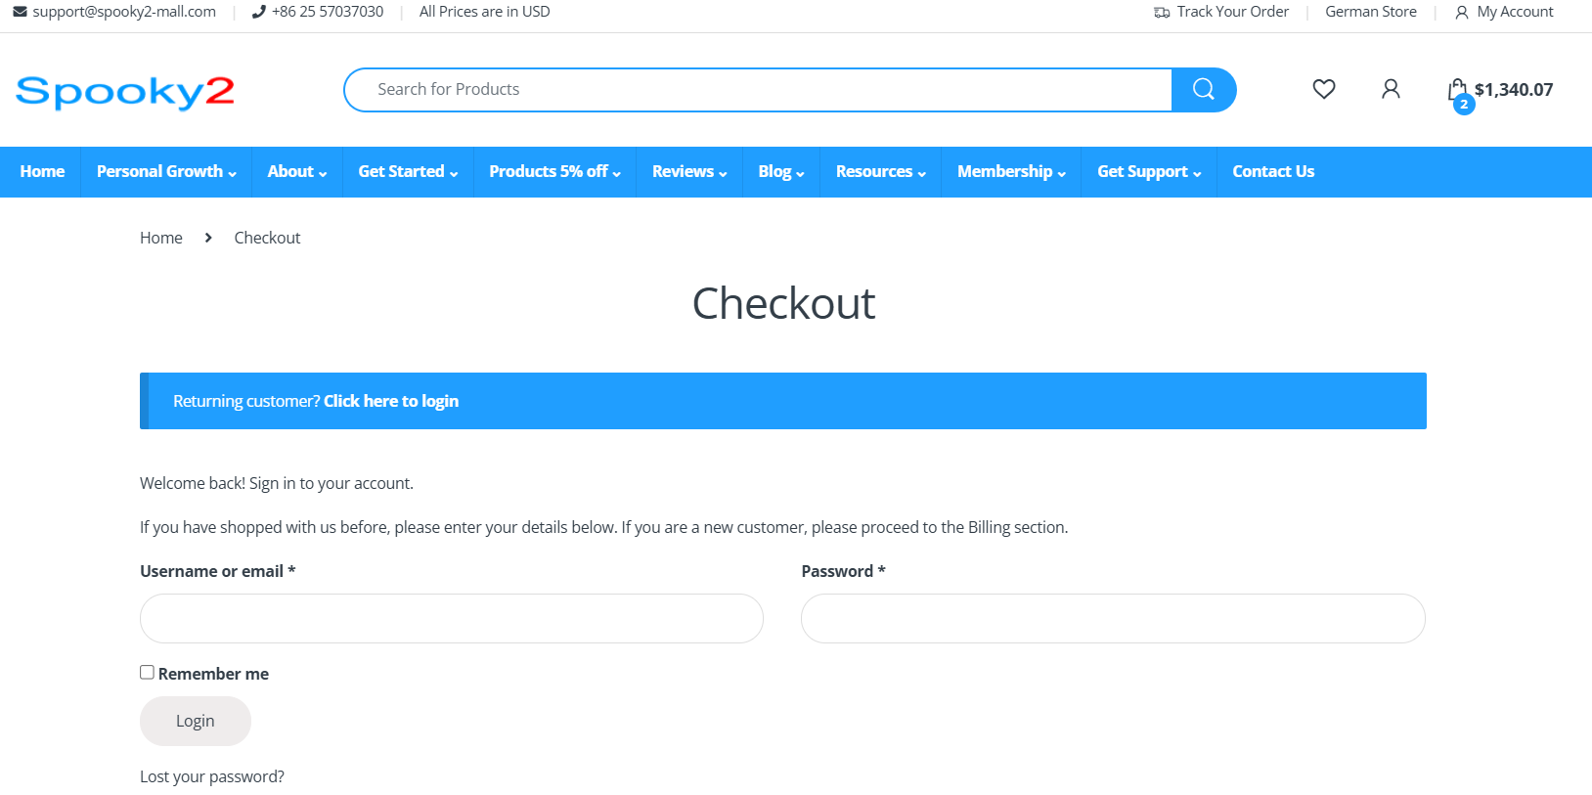Viewport: 1592px width, 795px height.
Task: Toggle the Remember me checkbox
Action: pyautogui.click(x=147, y=673)
